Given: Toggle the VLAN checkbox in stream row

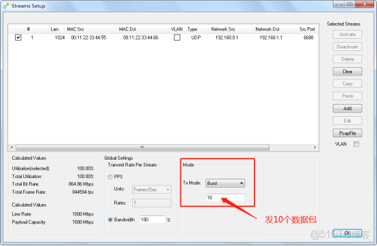Looking at the screenshot, I should [x=177, y=37].
